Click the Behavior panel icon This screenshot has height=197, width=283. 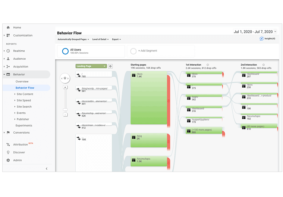coord(8,74)
